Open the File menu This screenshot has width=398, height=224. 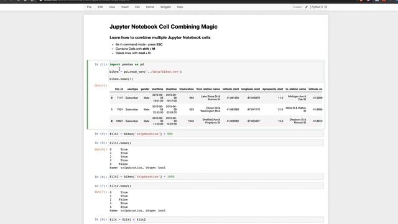[x=89, y=7]
